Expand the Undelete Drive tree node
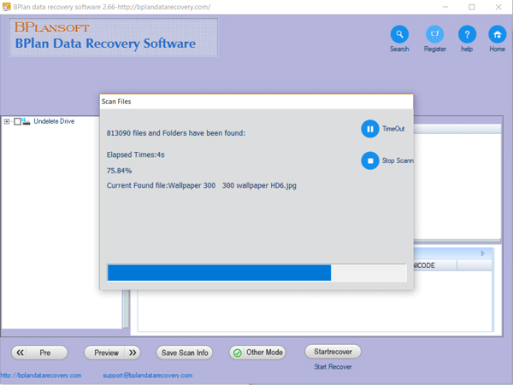The width and height of the screenshot is (513, 385). click(x=7, y=122)
